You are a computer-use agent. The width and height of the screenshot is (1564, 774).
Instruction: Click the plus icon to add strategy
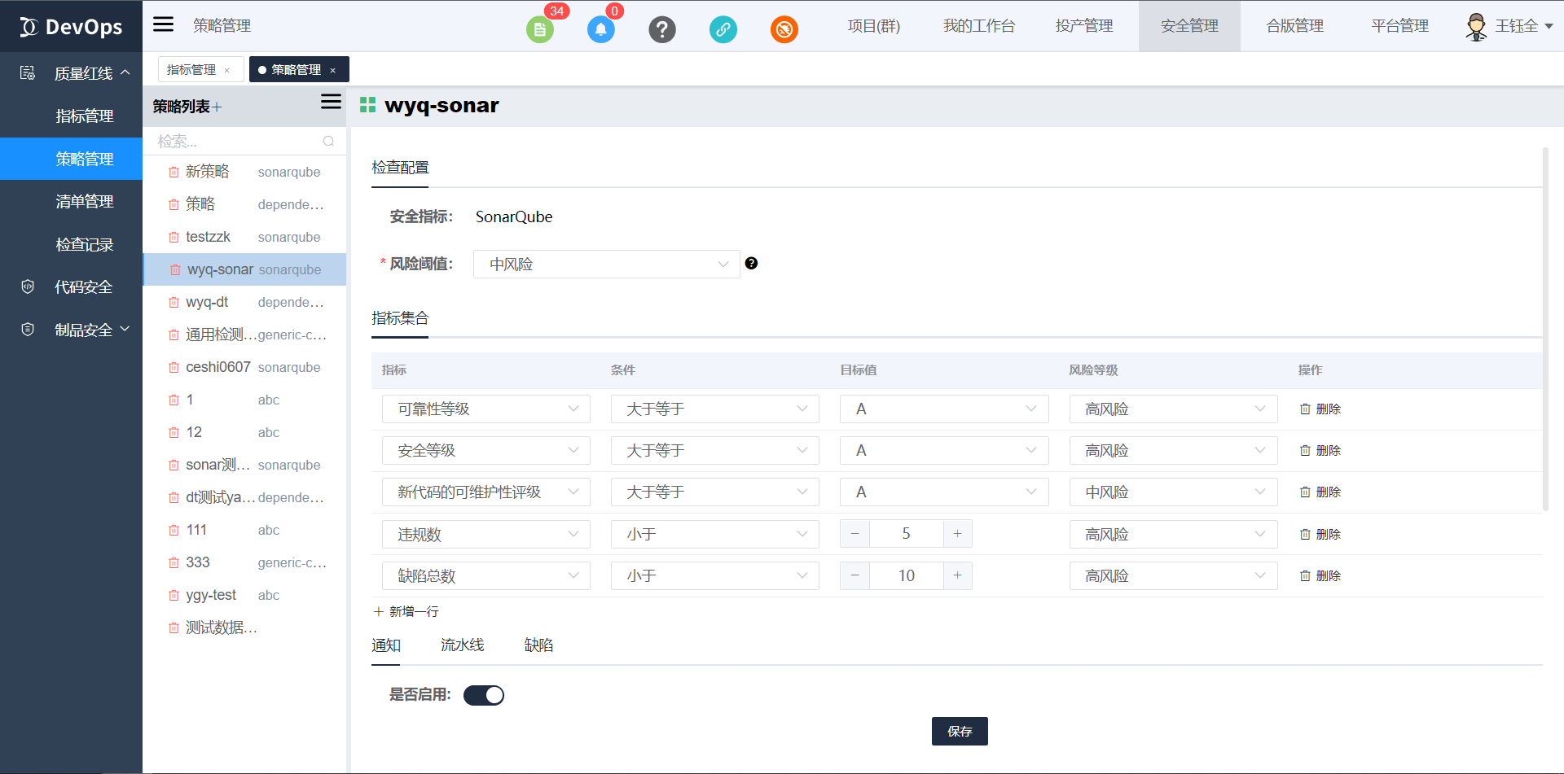pyautogui.click(x=217, y=107)
